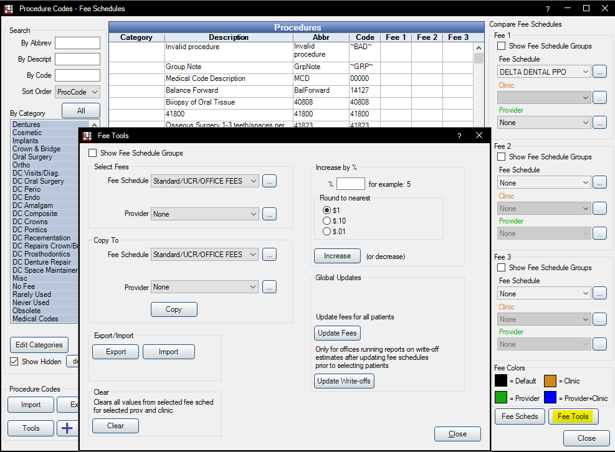Toggle Show Fee Schedule Groups in Fee Tools
This screenshot has width=615, height=452.
tap(93, 153)
